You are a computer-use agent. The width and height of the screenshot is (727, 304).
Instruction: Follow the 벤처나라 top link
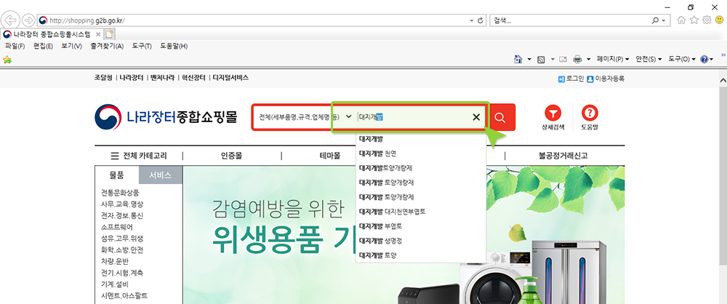click(163, 78)
